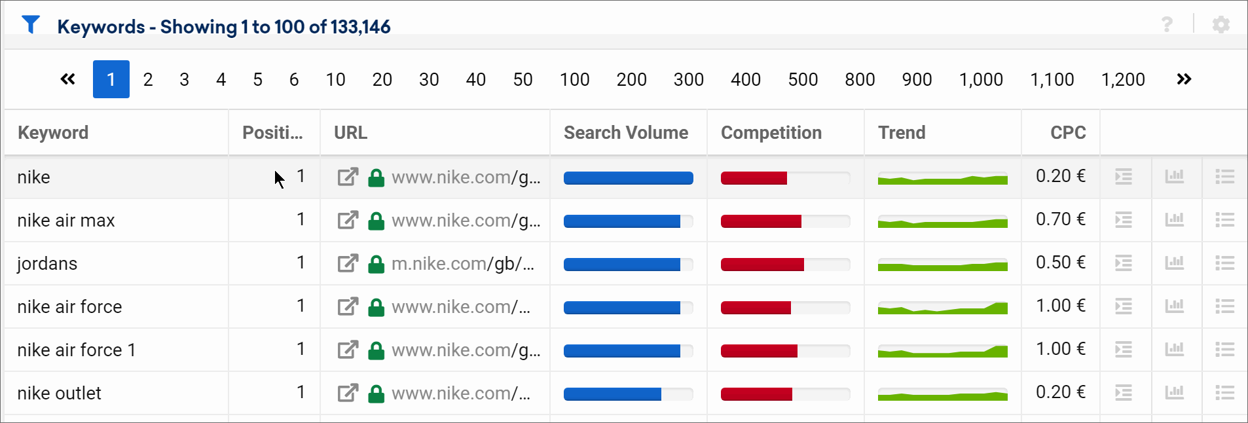Image resolution: width=1248 pixels, height=423 pixels.
Task: Open external link for nike keyword URL
Action: pos(348,177)
